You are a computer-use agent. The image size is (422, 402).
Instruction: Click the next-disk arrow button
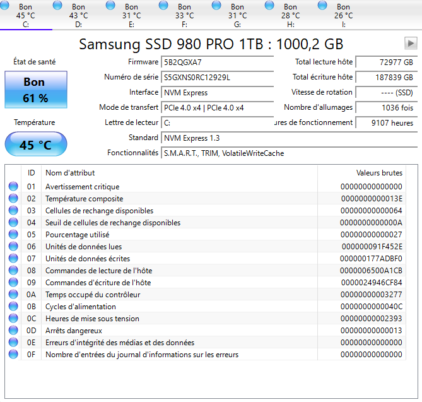pos(411,44)
